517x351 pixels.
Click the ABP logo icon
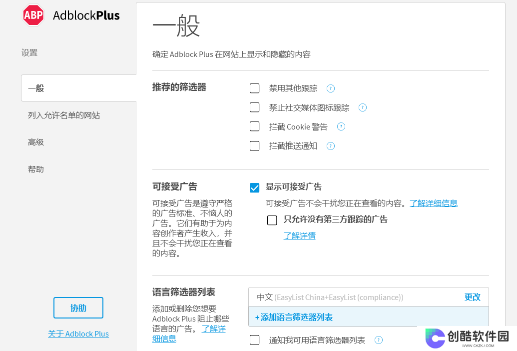(x=33, y=15)
